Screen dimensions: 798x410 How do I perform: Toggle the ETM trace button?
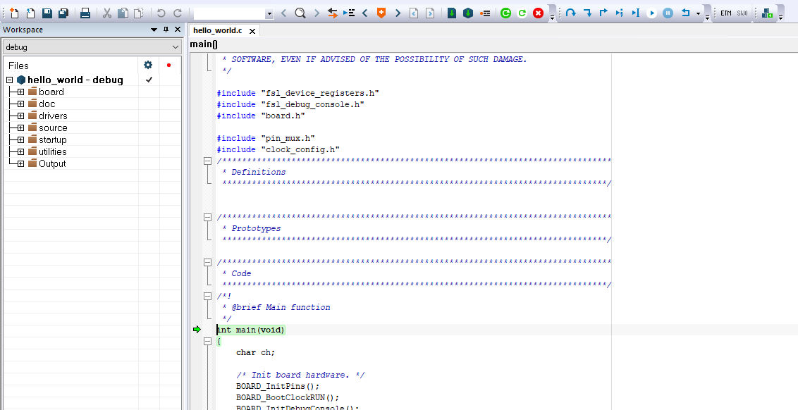coord(725,13)
